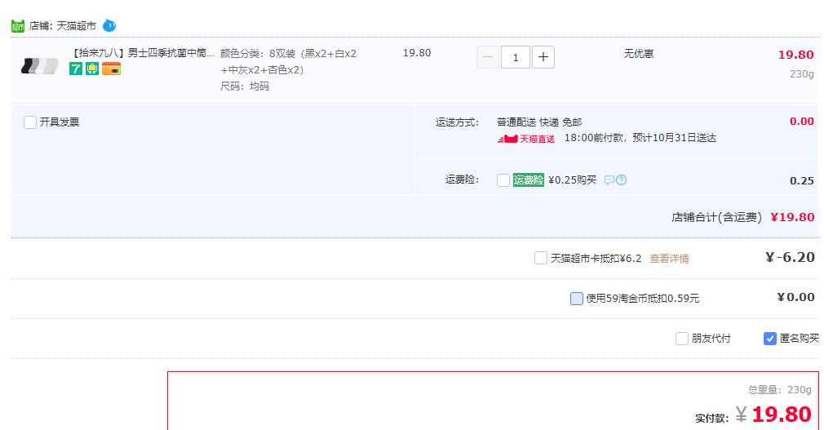This screenshot has height=430, width=824.
Task: Open the 查看详情 link
Action: coord(669,259)
